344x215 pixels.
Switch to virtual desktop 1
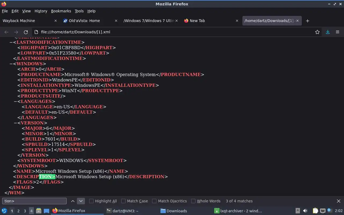[x=12, y=211]
